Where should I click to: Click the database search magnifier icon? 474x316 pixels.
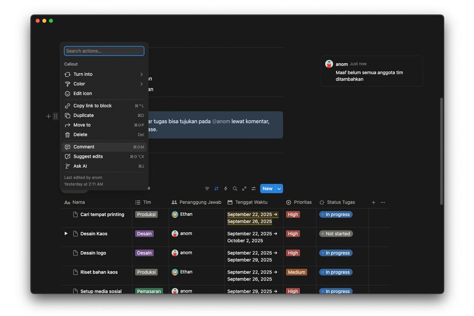click(x=235, y=189)
